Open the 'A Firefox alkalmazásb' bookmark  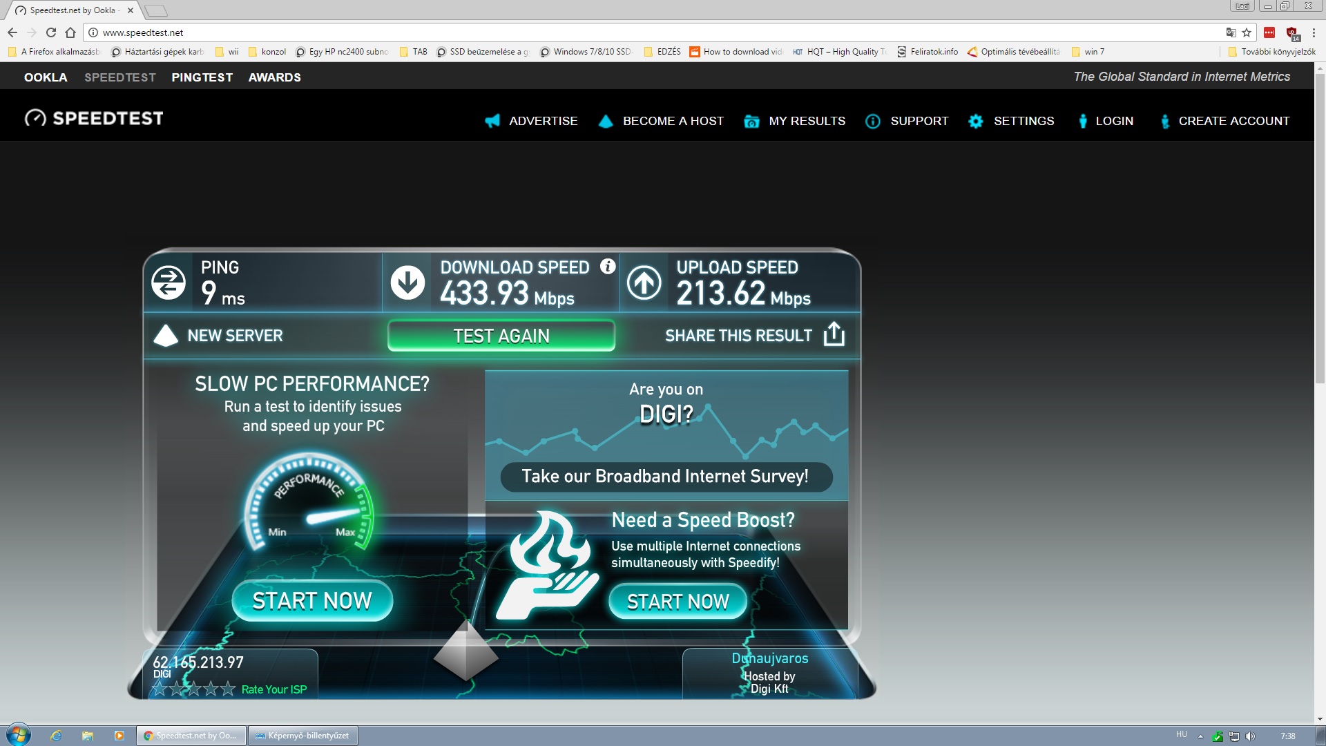(x=54, y=52)
